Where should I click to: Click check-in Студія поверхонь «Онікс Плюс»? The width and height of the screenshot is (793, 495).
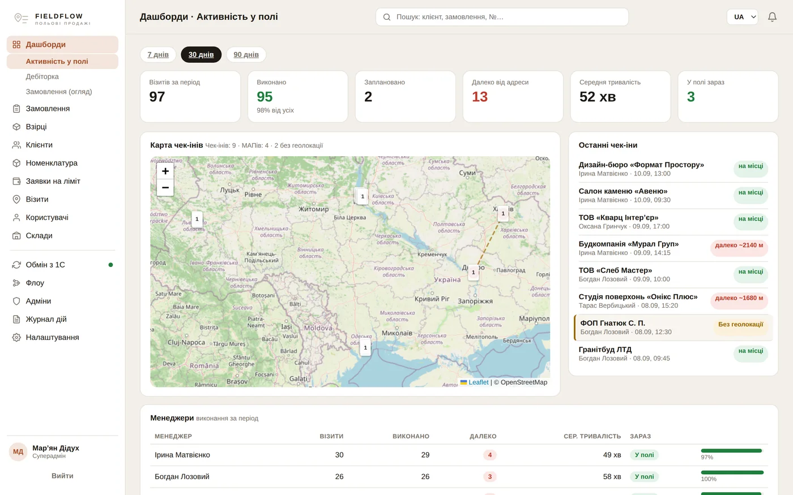(673, 301)
